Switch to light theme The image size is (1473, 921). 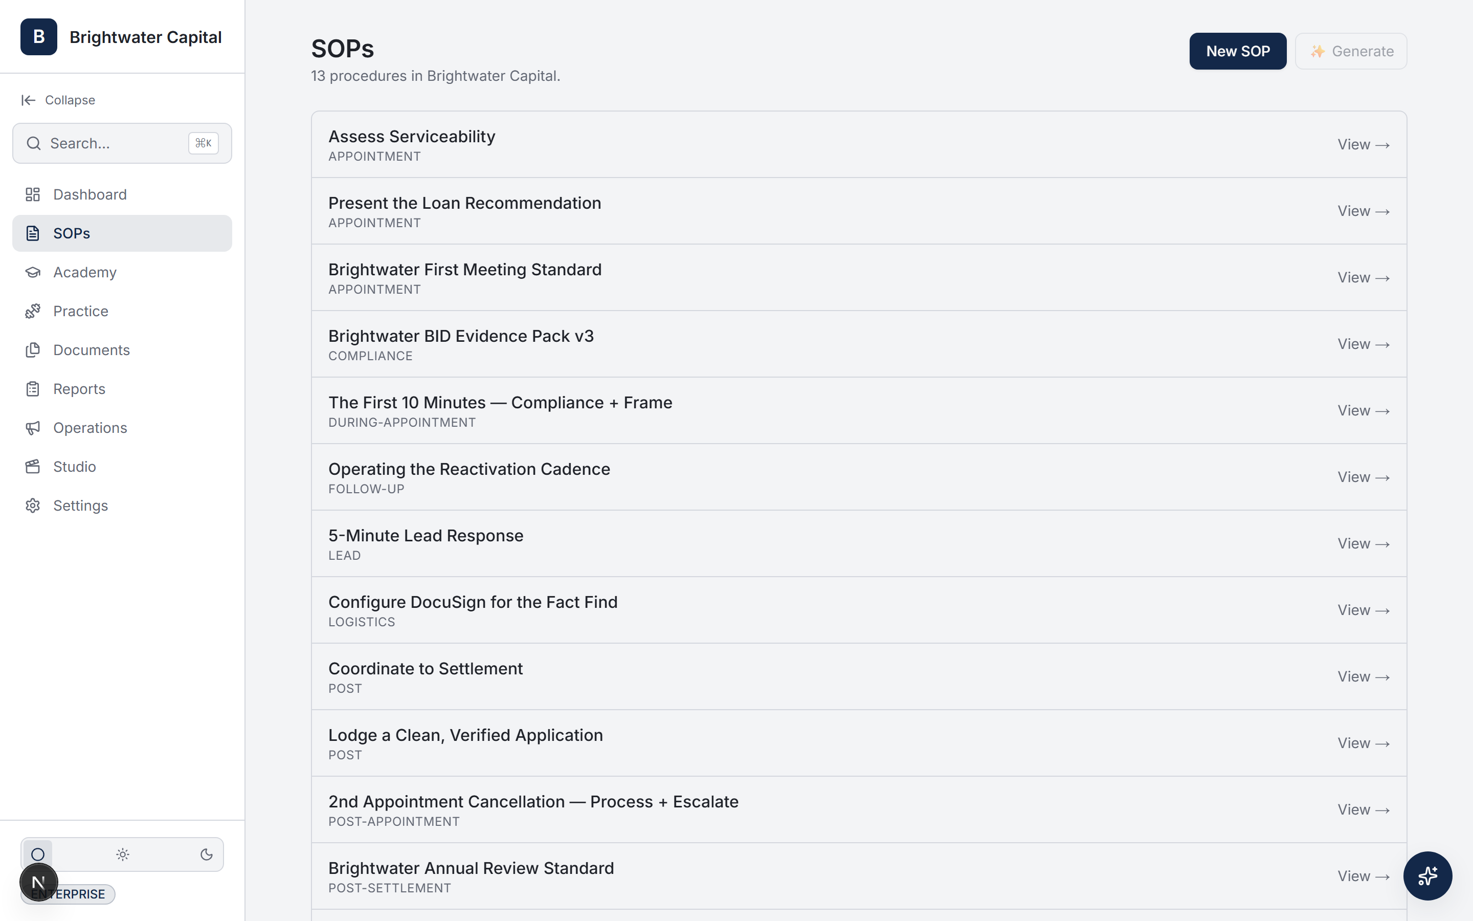[x=122, y=854]
